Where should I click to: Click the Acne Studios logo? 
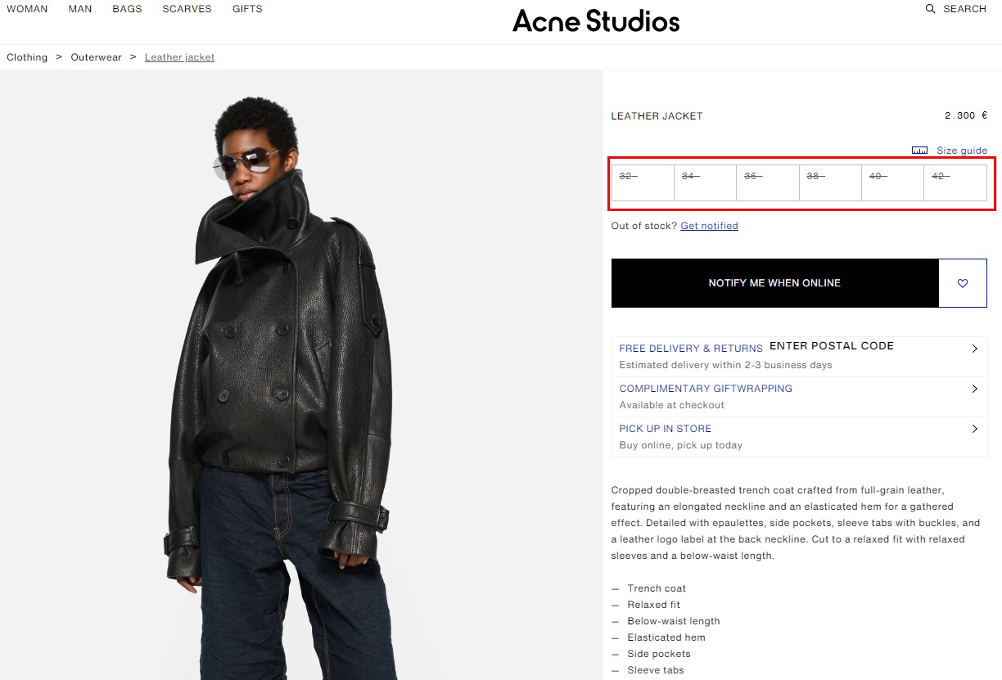[596, 21]
